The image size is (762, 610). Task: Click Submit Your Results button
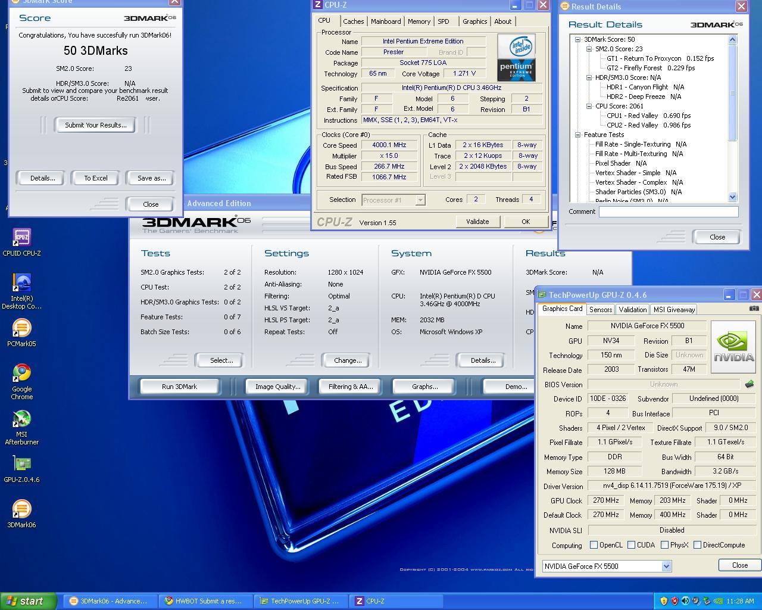coord(96,125)
